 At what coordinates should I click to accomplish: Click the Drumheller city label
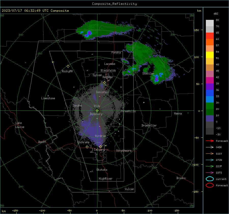[x=149, y=125]
